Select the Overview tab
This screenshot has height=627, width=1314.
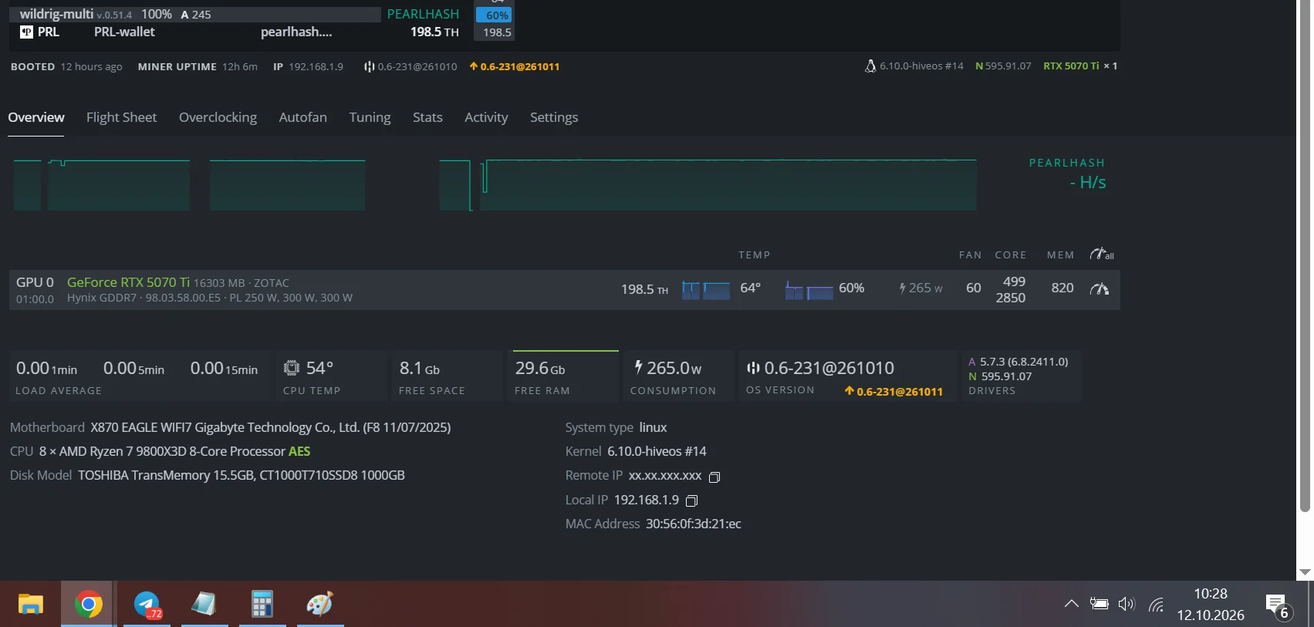click(x=36, y=117)
